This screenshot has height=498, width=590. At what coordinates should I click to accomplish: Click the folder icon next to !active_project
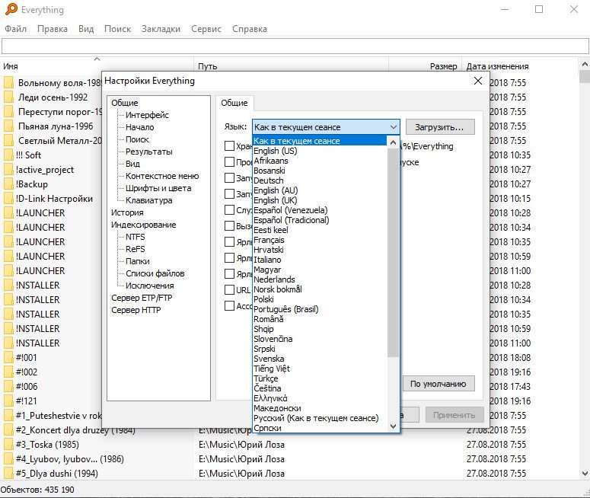coord(8,170)
